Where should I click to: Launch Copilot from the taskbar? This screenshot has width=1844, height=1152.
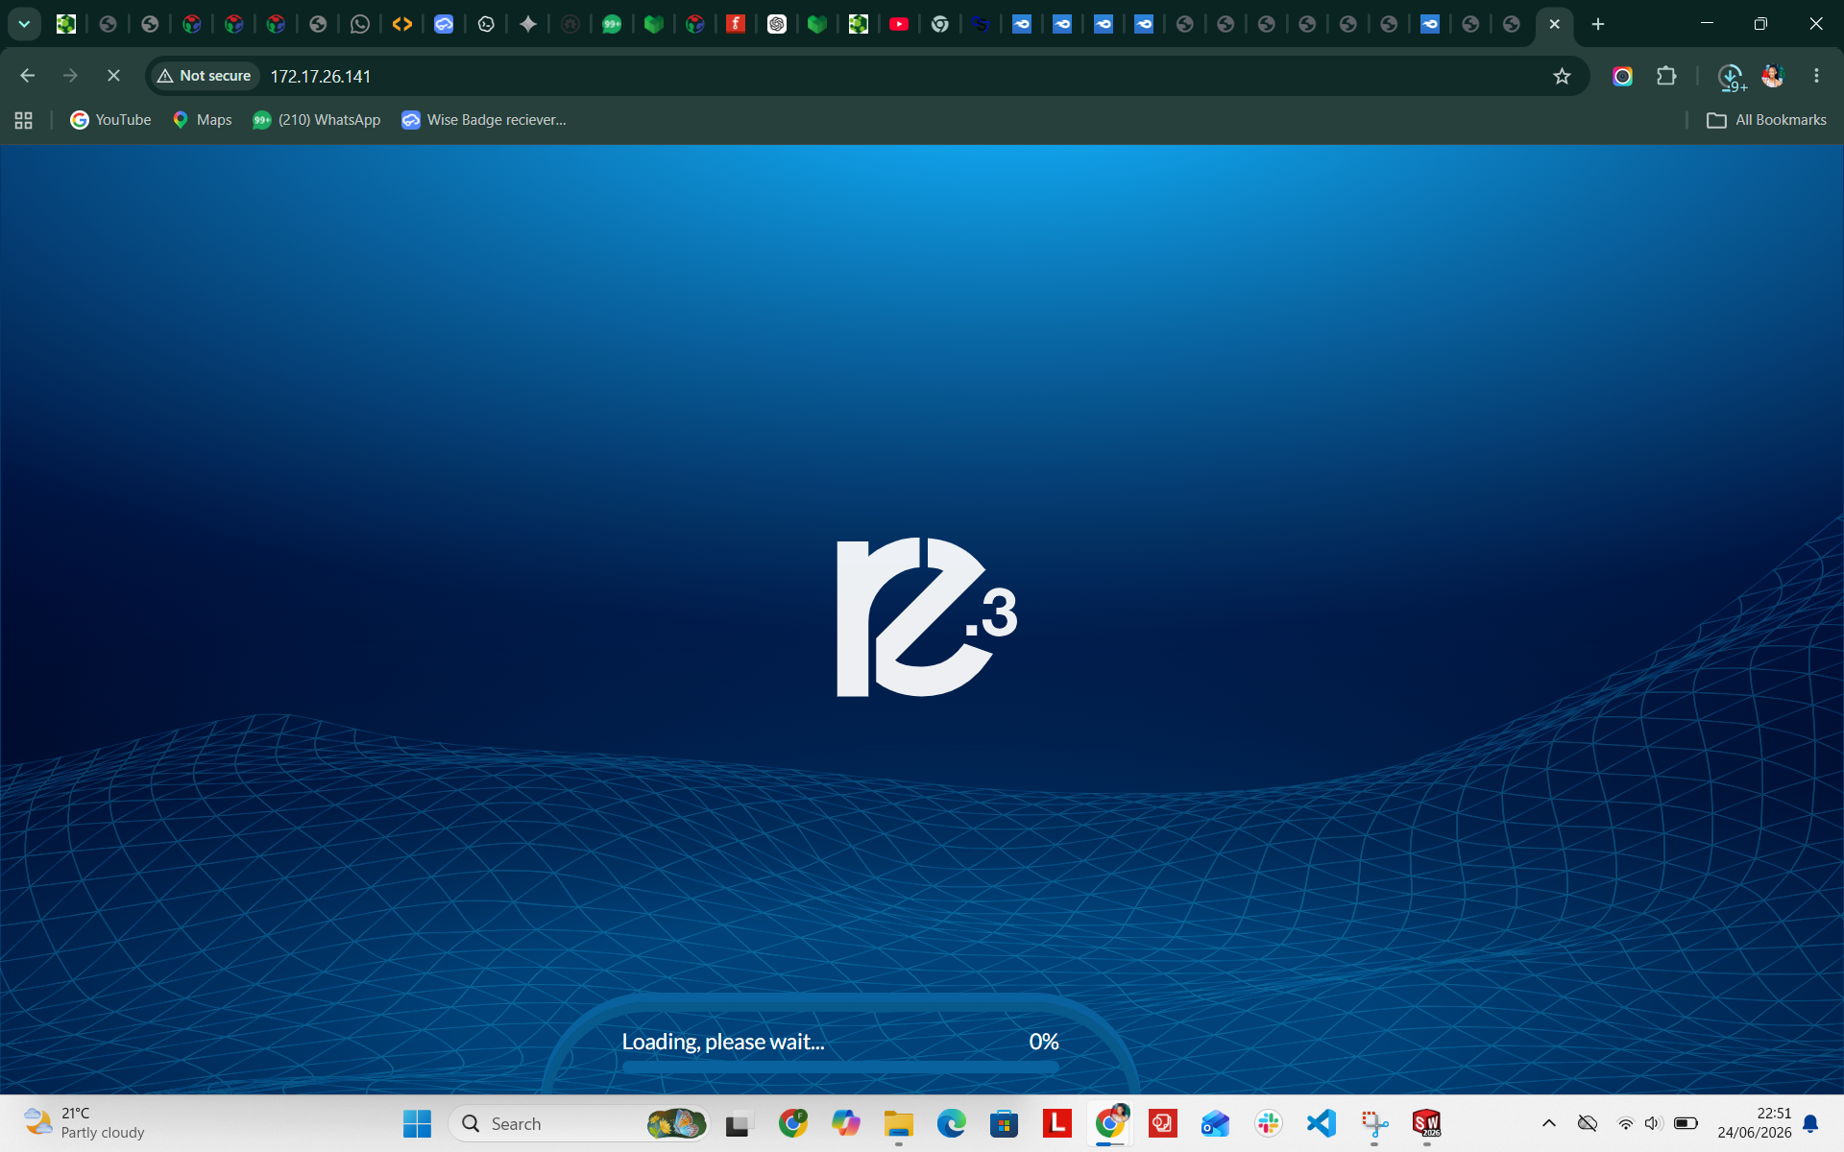click(846, 1123)
